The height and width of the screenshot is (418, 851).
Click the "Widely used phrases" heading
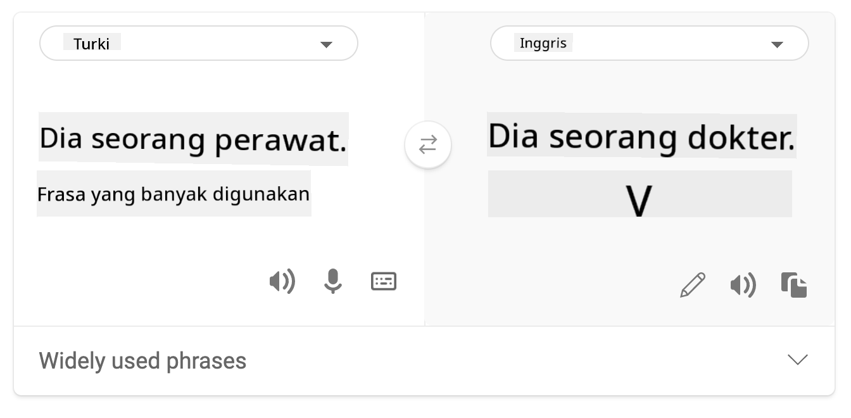click(x=142, y=361)
